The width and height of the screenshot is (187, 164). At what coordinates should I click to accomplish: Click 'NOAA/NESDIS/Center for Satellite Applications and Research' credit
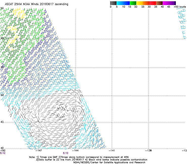click(x=109, y=162)
